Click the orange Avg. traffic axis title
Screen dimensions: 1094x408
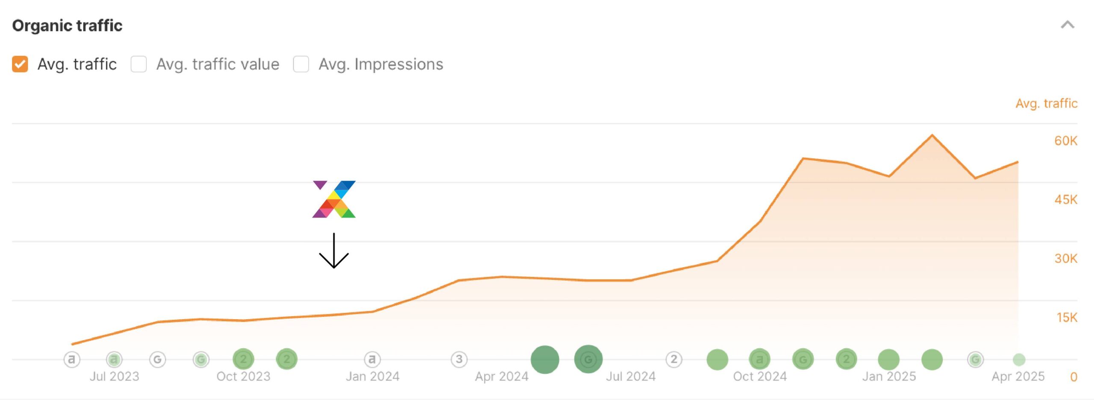tap(1046, 103)
